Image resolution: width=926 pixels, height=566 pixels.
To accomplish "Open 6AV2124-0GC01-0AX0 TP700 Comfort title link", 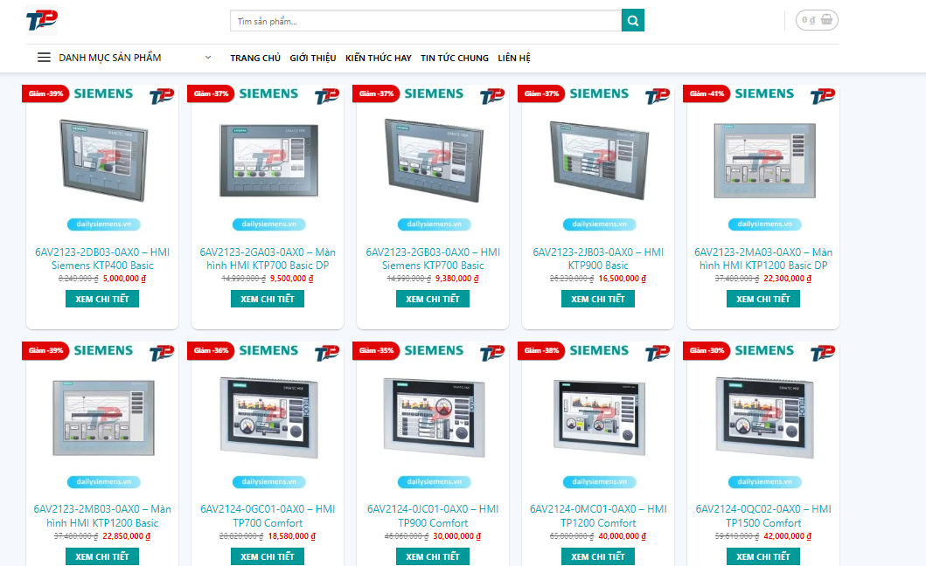I will point(268,516).
